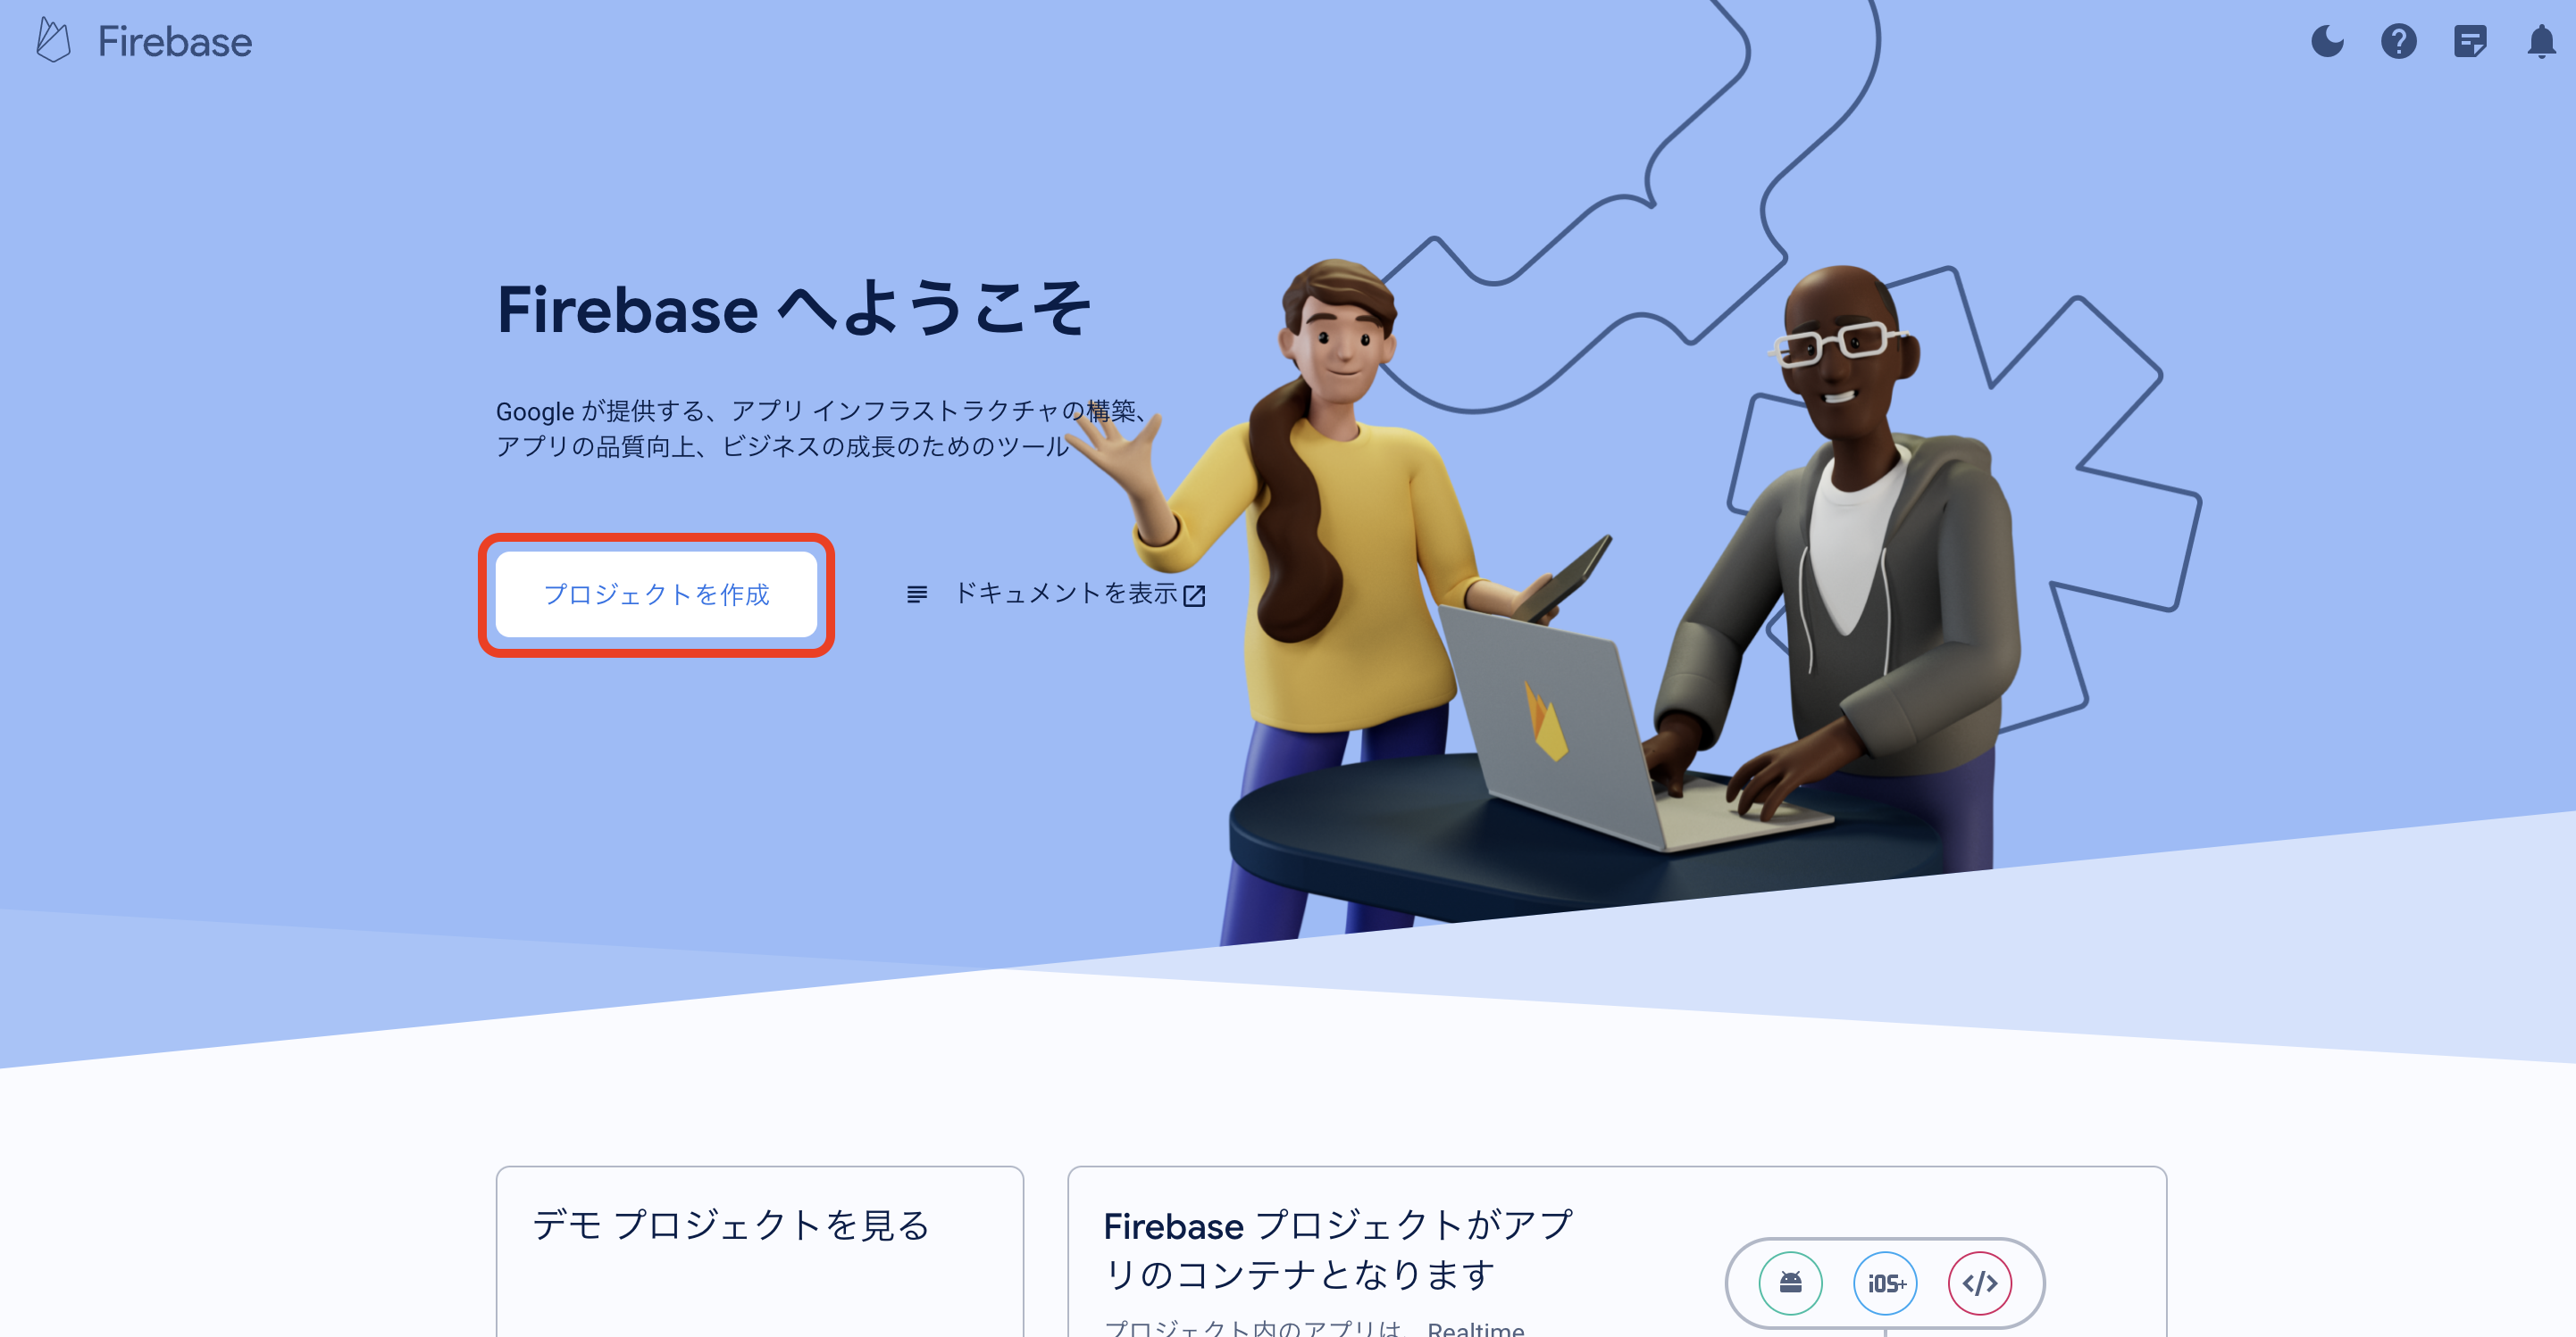Select the iOS+ platform icon

(x=1885, y=1283)
